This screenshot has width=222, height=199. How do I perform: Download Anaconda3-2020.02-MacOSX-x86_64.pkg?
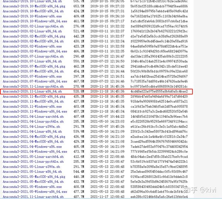point(34,37)
